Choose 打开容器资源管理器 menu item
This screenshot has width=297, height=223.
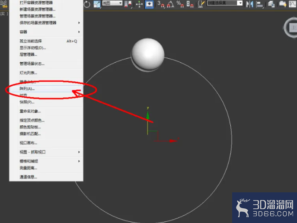click(46, 3)
